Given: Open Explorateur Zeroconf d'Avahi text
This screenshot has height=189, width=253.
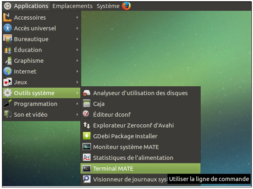Looking at the screenshot, I should click(x=133, y=125).
